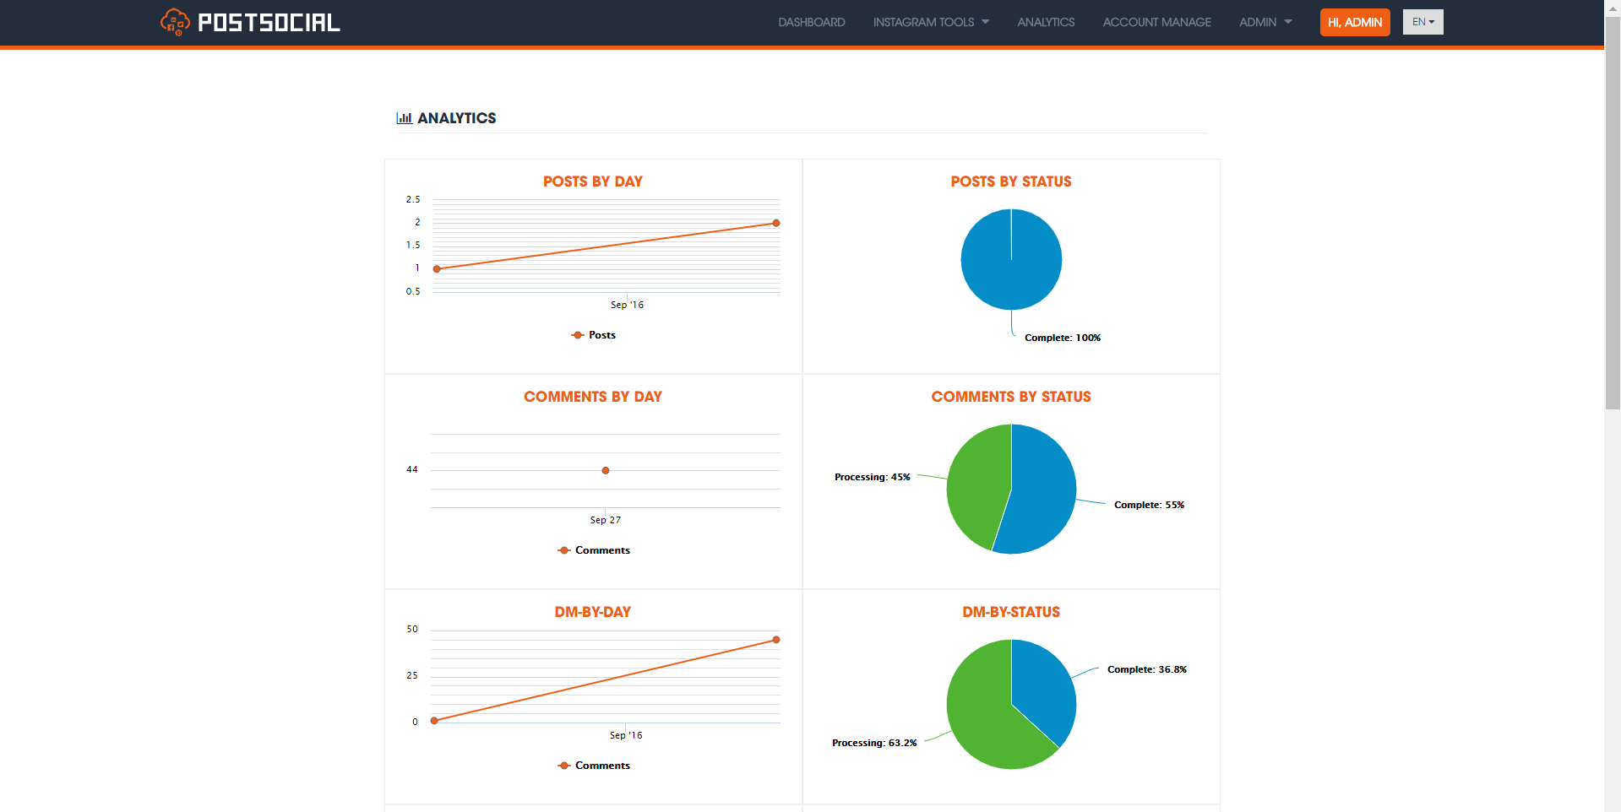This screenshot has width=1621, height=812.
Task: Click the Sep 27 data point in Comments by Day
Action: coord(606,470)
